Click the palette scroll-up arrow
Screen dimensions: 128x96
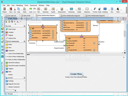15,24
